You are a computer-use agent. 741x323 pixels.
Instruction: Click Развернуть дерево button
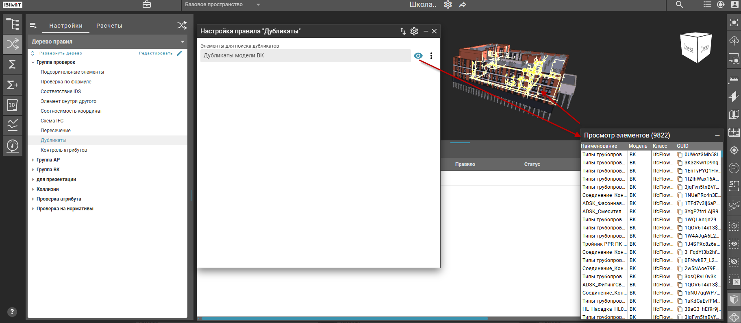point(60,53)
